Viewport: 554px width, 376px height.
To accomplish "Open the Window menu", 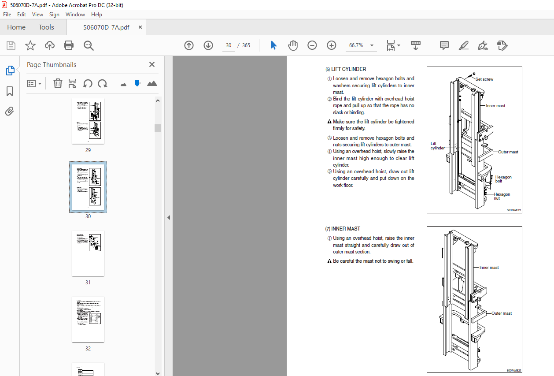I will [x=75, y=15].
